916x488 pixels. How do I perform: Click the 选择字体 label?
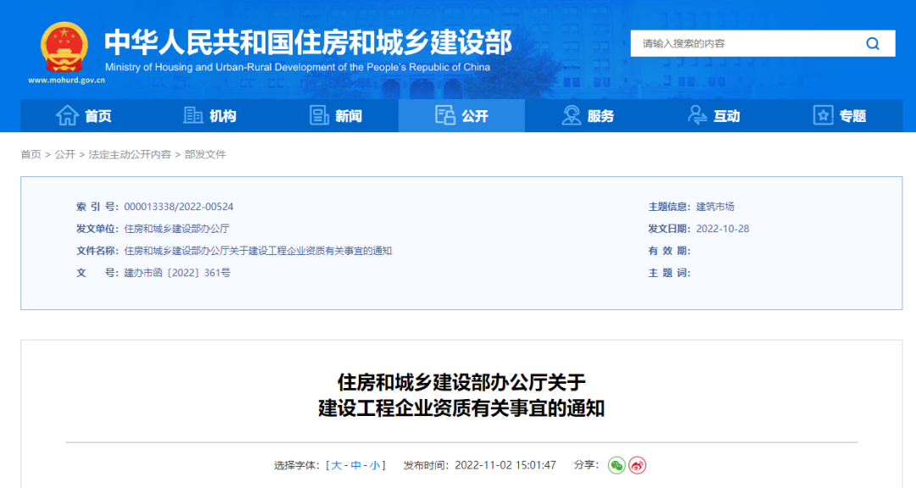tap(298, 465)
